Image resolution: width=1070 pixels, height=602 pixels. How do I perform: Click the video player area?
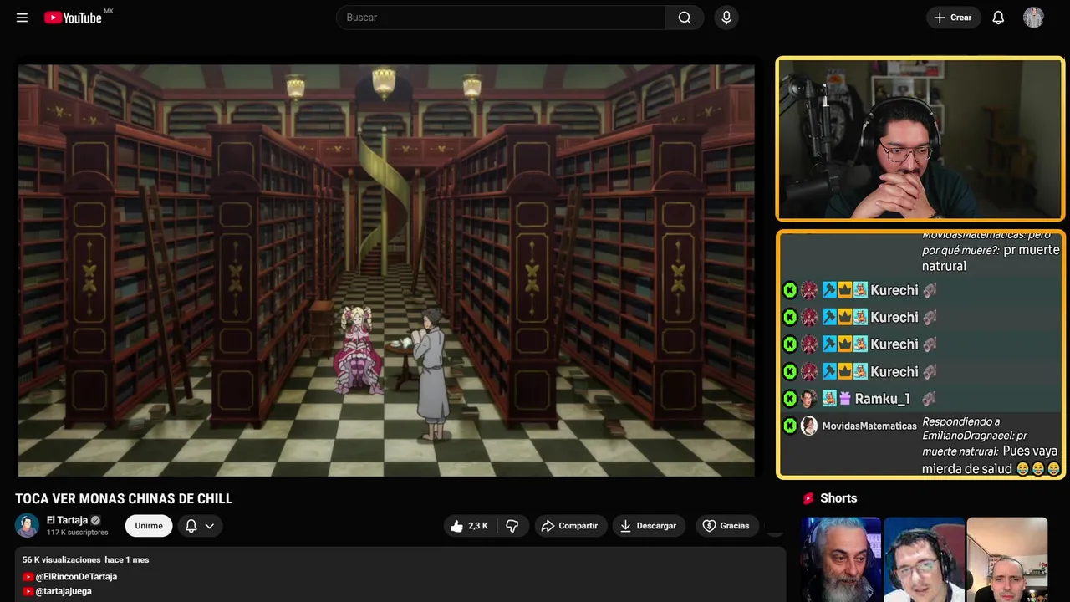pos(386,270)
